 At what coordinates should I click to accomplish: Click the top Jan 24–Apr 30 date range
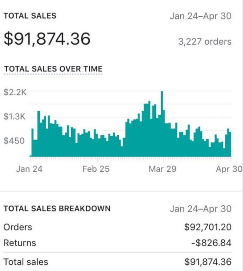coord(200,16)
